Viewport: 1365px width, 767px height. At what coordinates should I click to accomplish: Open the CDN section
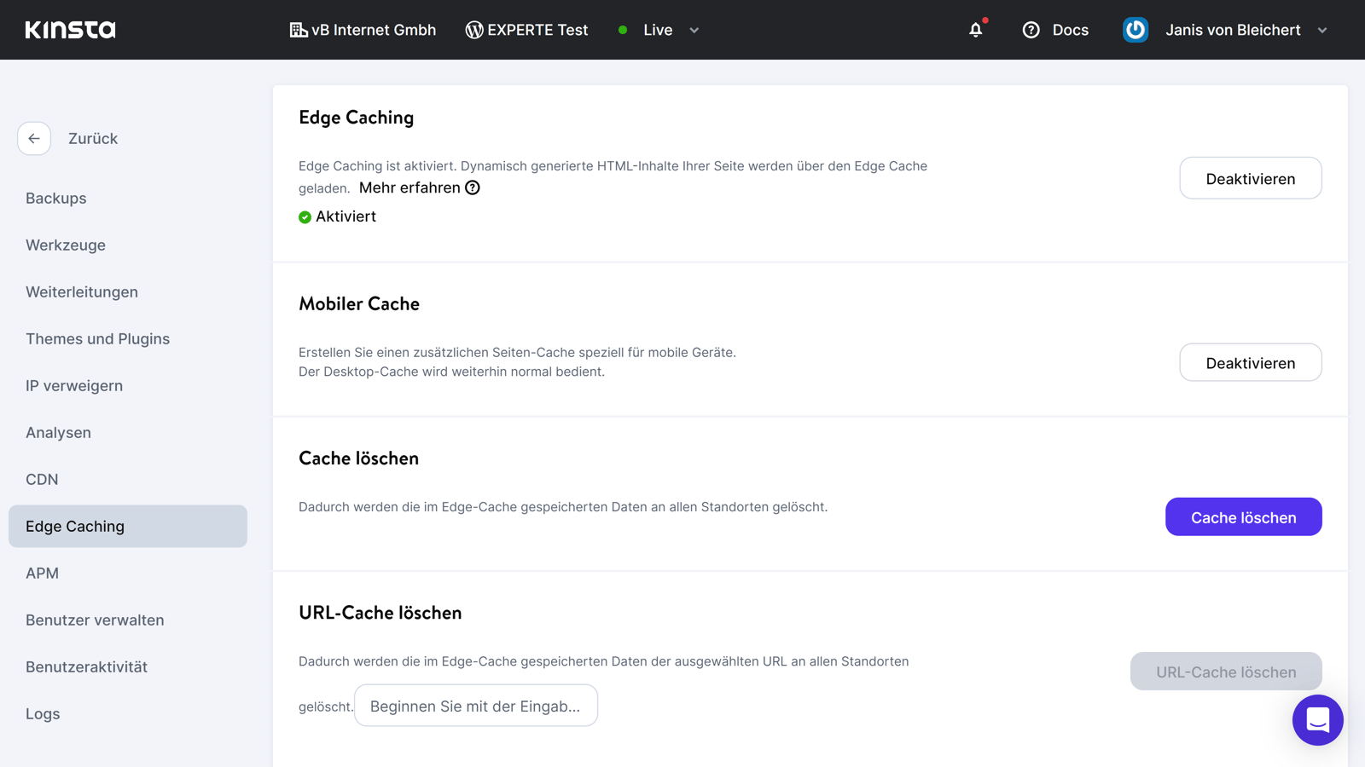coord(42,479)
